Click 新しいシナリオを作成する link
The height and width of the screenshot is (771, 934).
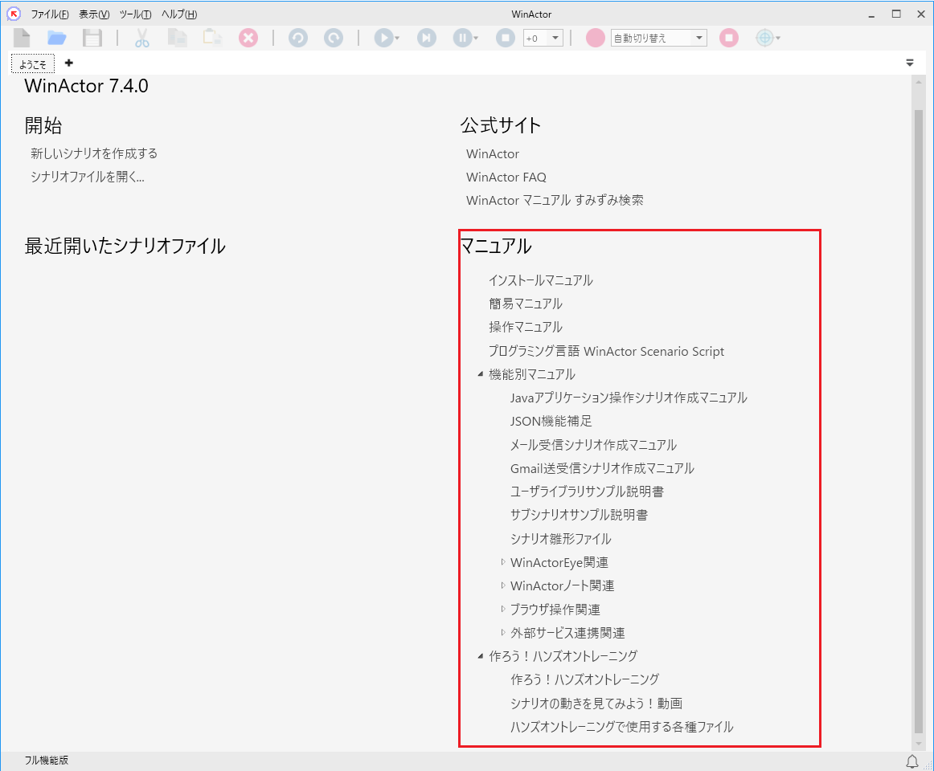[94, 153]
